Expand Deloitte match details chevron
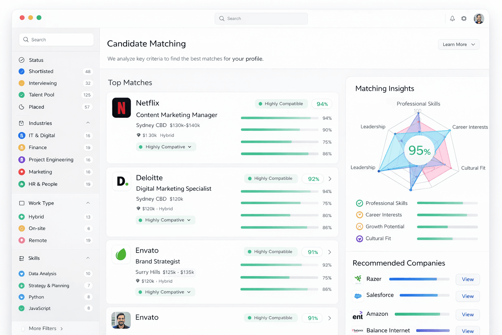502x335 pixels. tap(330, 179)
